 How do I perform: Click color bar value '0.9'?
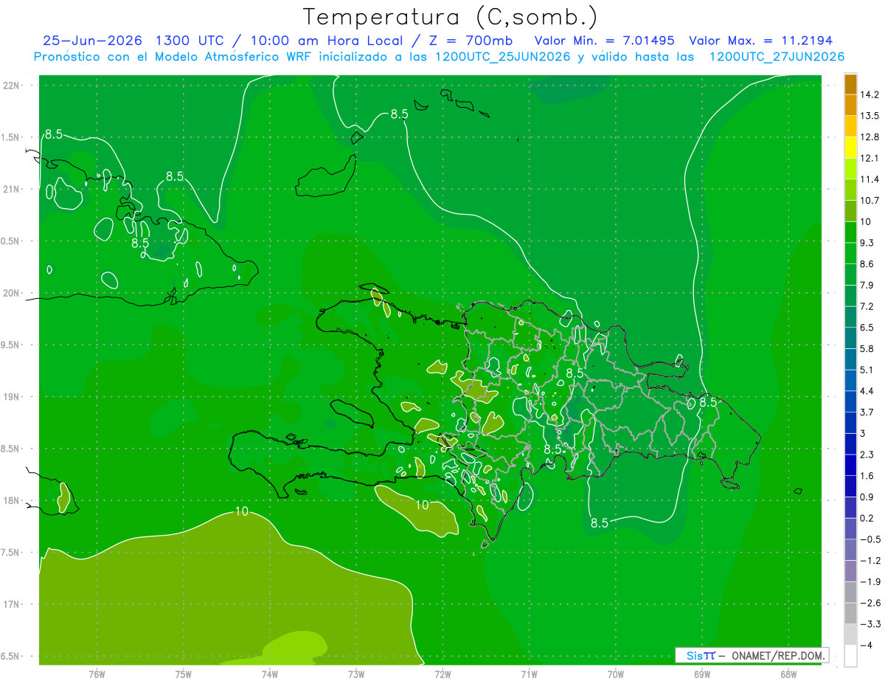[x=867, y=497]
